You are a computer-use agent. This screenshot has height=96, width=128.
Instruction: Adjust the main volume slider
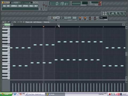[x=44, y=5]
